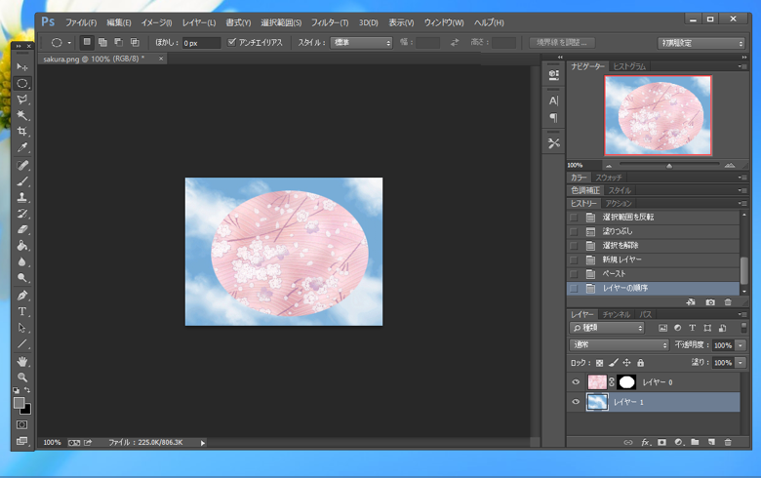
Task: Select the Crop tool in the toolbox
Action: [22, 132]
